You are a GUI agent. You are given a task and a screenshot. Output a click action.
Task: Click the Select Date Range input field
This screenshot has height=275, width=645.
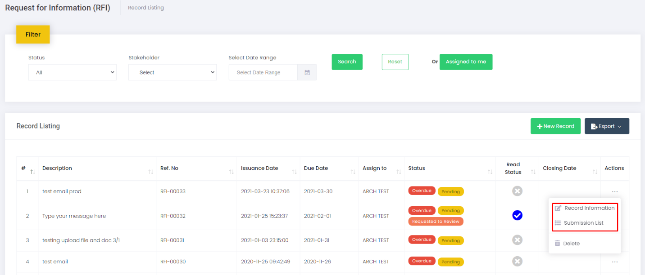click(263, 72)
